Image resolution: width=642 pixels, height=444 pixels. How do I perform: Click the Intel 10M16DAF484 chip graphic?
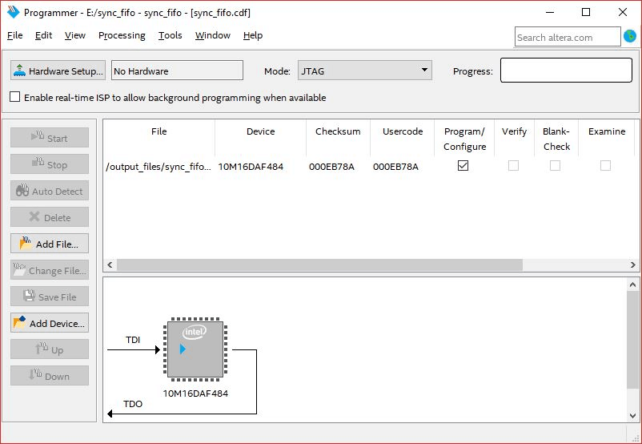click(195, 349)
